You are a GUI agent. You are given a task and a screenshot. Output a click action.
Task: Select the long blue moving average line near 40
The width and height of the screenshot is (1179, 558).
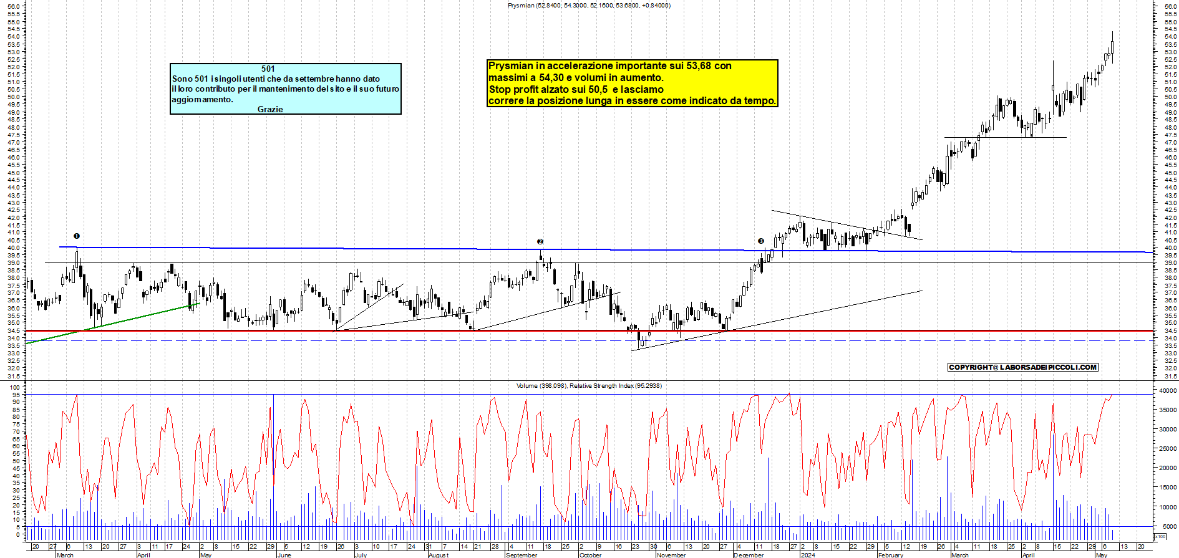tap(606, 249)
